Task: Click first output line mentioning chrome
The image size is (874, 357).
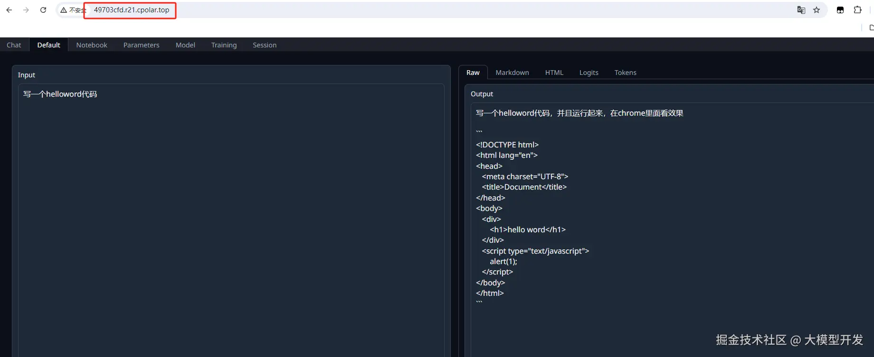Action: [x=579, y=113]
